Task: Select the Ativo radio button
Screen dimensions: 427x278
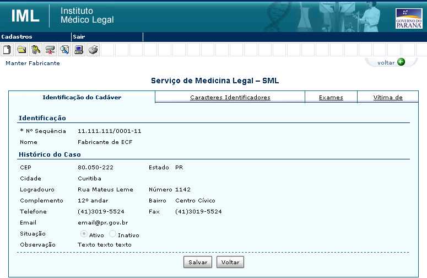Action: [x=84, y=234]
